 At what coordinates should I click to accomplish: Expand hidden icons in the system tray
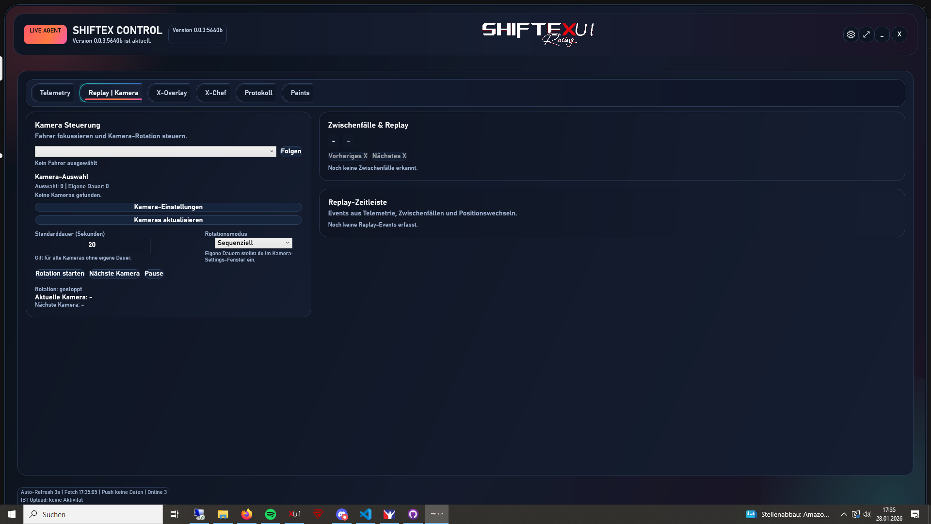[x=844, y=514]
